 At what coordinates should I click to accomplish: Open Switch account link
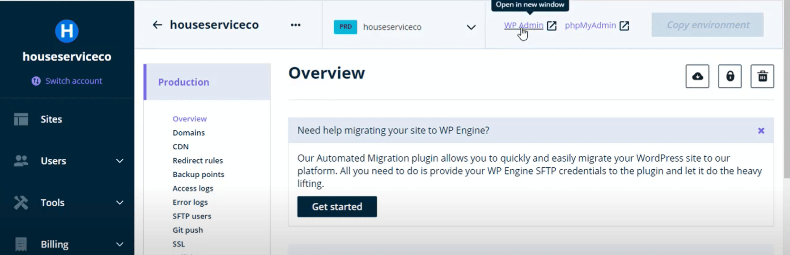coord(74,81)
